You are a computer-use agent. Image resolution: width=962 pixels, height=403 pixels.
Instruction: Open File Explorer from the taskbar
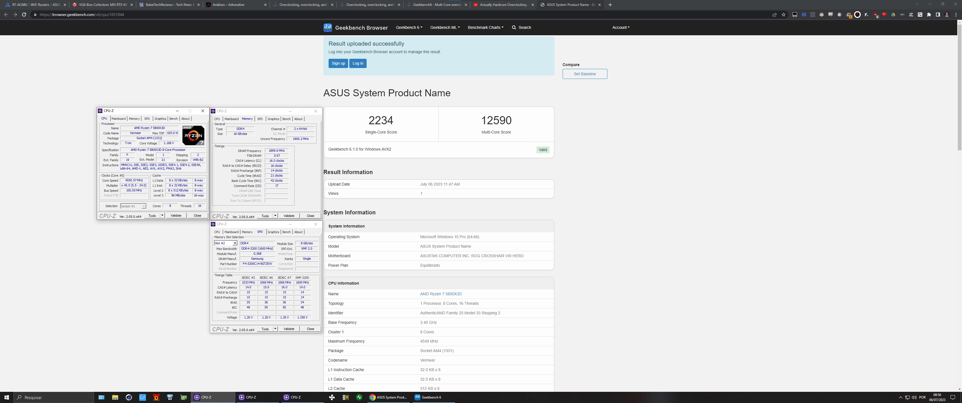(x=115, y=397)
